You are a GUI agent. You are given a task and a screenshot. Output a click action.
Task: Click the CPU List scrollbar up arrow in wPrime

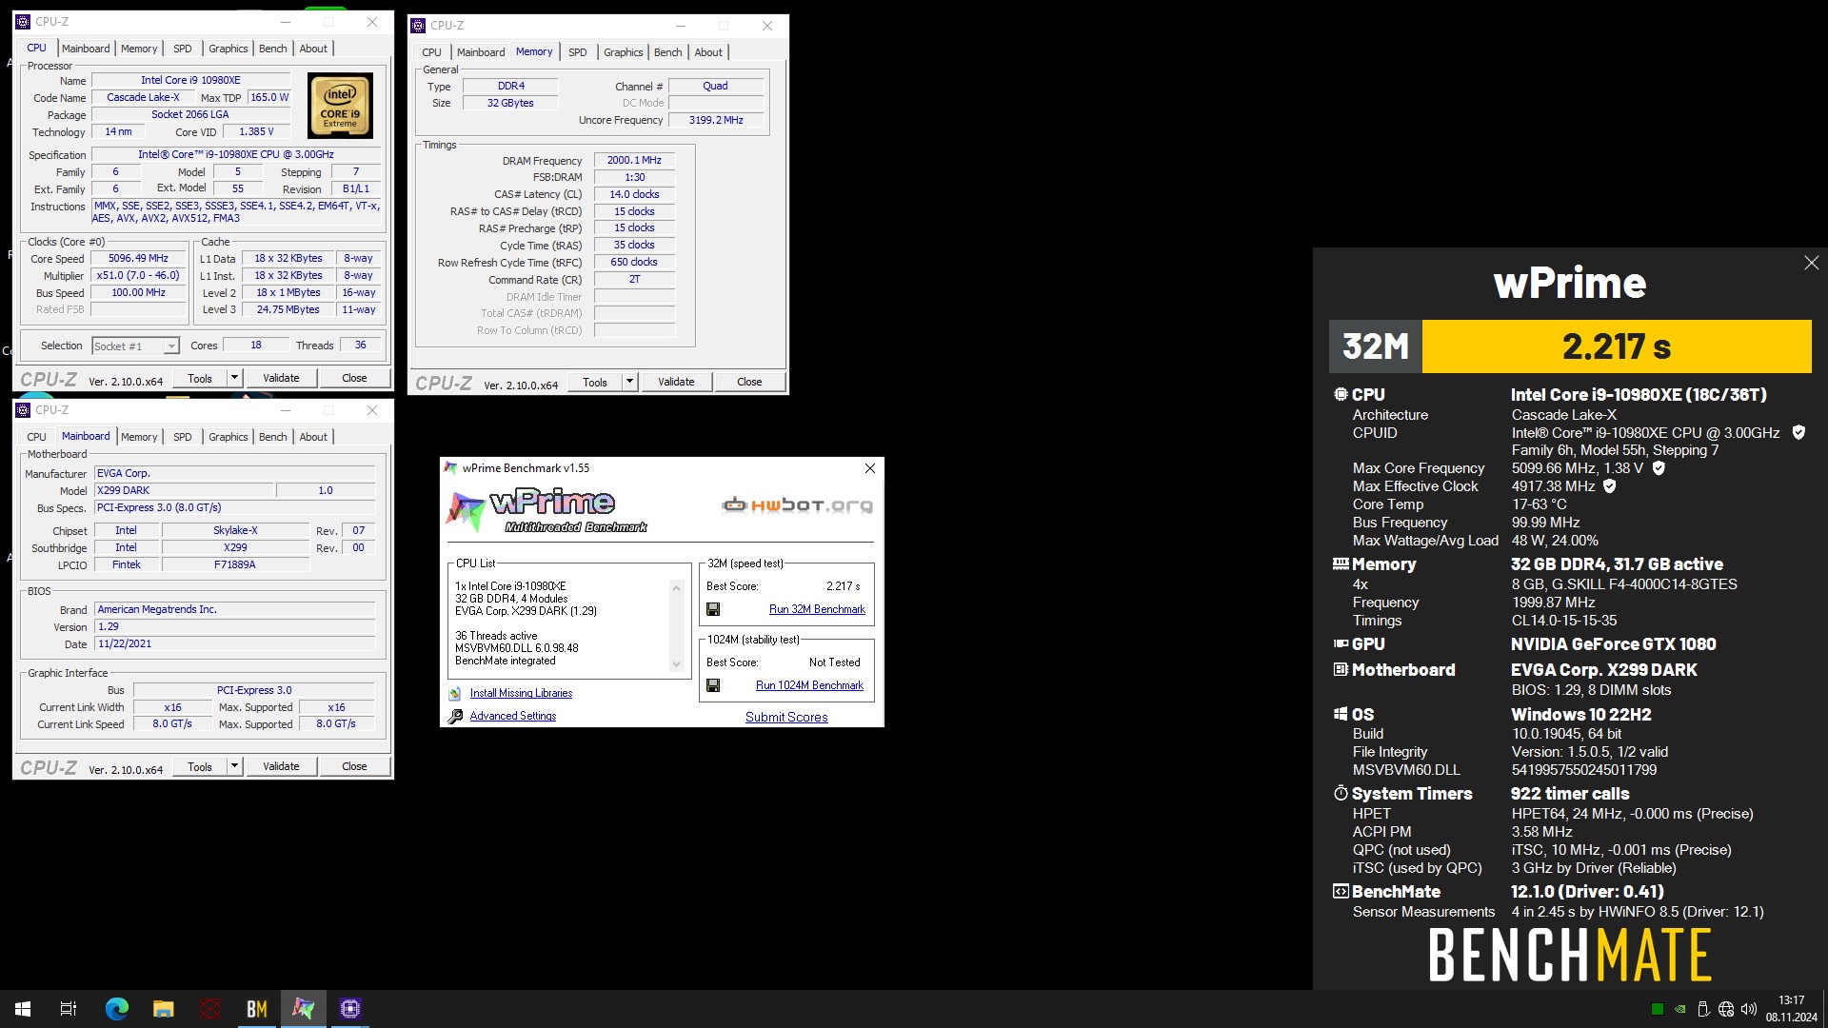pyautogui.click(x=677, y=587)
